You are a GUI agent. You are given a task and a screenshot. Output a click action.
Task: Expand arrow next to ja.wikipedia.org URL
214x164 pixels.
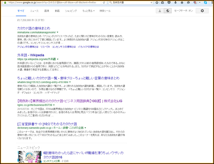pos(58,59)
